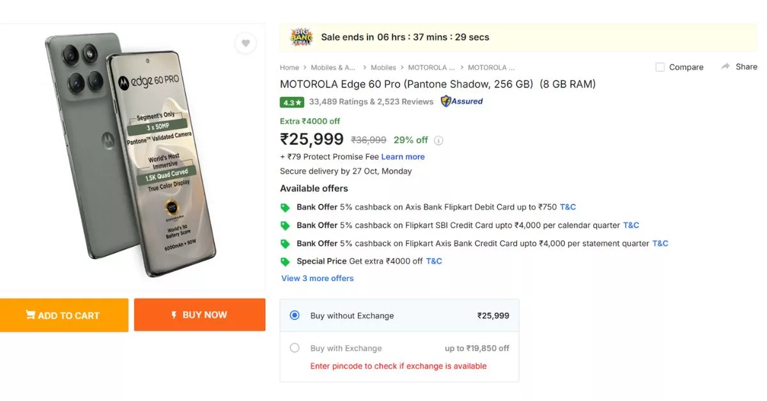Click the Home breadcrumb link
Screen dimensions: 767x401
click(289, 67)
